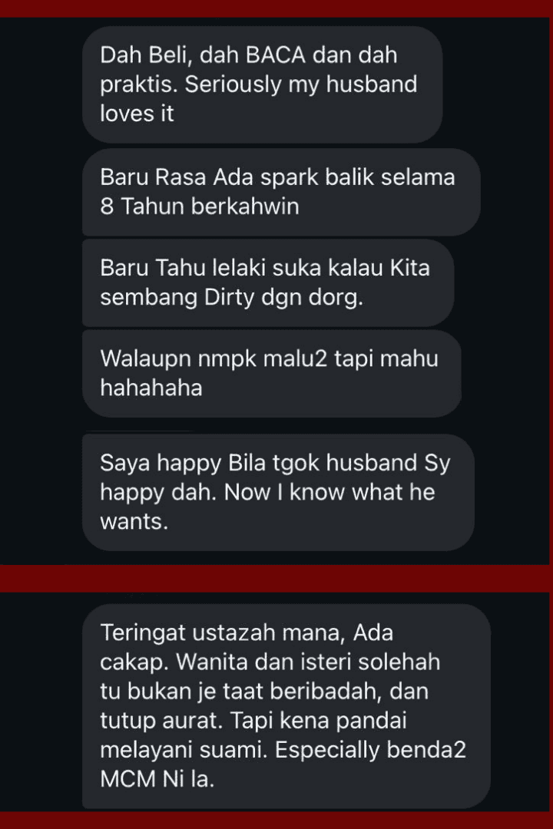Click the text "MCM Ni la."
Image resolution: width=553 pixels, height=829 pixels.
click(x=157, y=779)
